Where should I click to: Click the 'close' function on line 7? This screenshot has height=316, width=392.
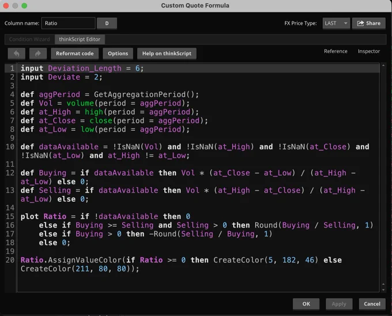[x=101, y=121]
